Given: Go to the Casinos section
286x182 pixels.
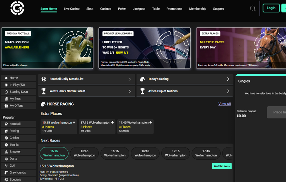Looking at the screenshot, I should coord(106,9).
